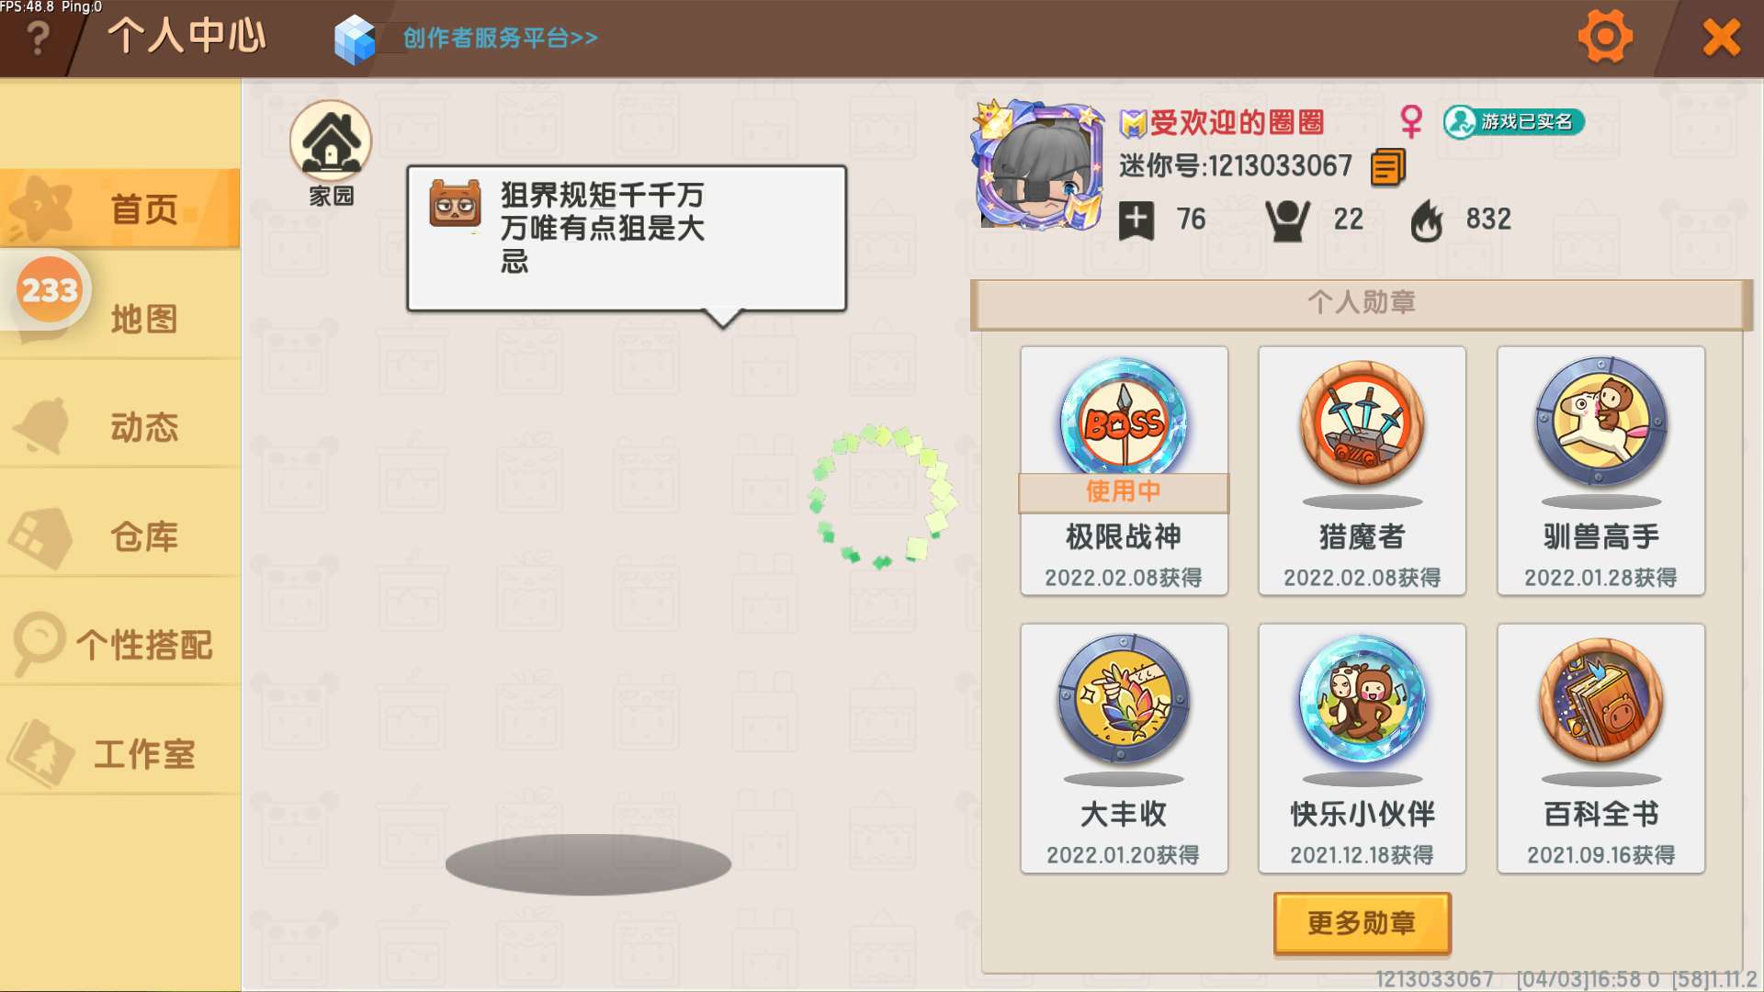1764x992 pixels.
Task: Open the blue cube creator platform icon
Action: tap(355, 39)
